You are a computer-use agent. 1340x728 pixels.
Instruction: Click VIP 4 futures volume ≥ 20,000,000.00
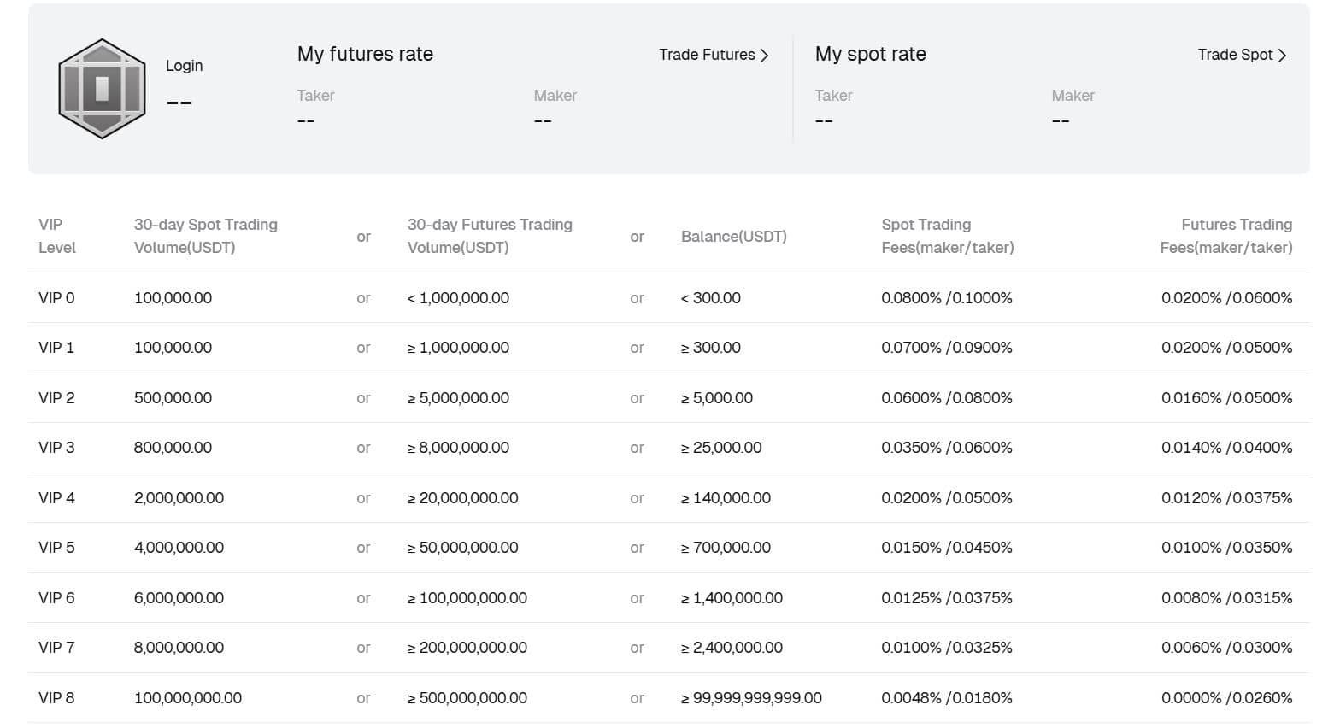click(463, 498)
